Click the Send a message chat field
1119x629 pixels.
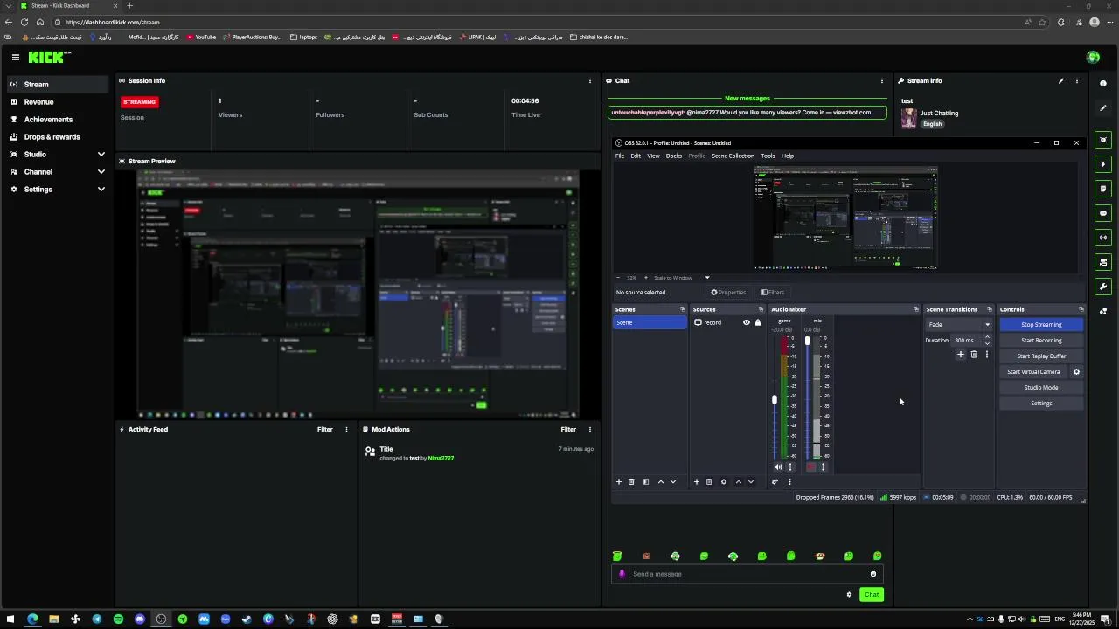[x=747, y=574]
